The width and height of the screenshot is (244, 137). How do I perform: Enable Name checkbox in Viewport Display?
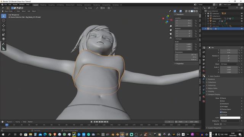coord(221,98)
